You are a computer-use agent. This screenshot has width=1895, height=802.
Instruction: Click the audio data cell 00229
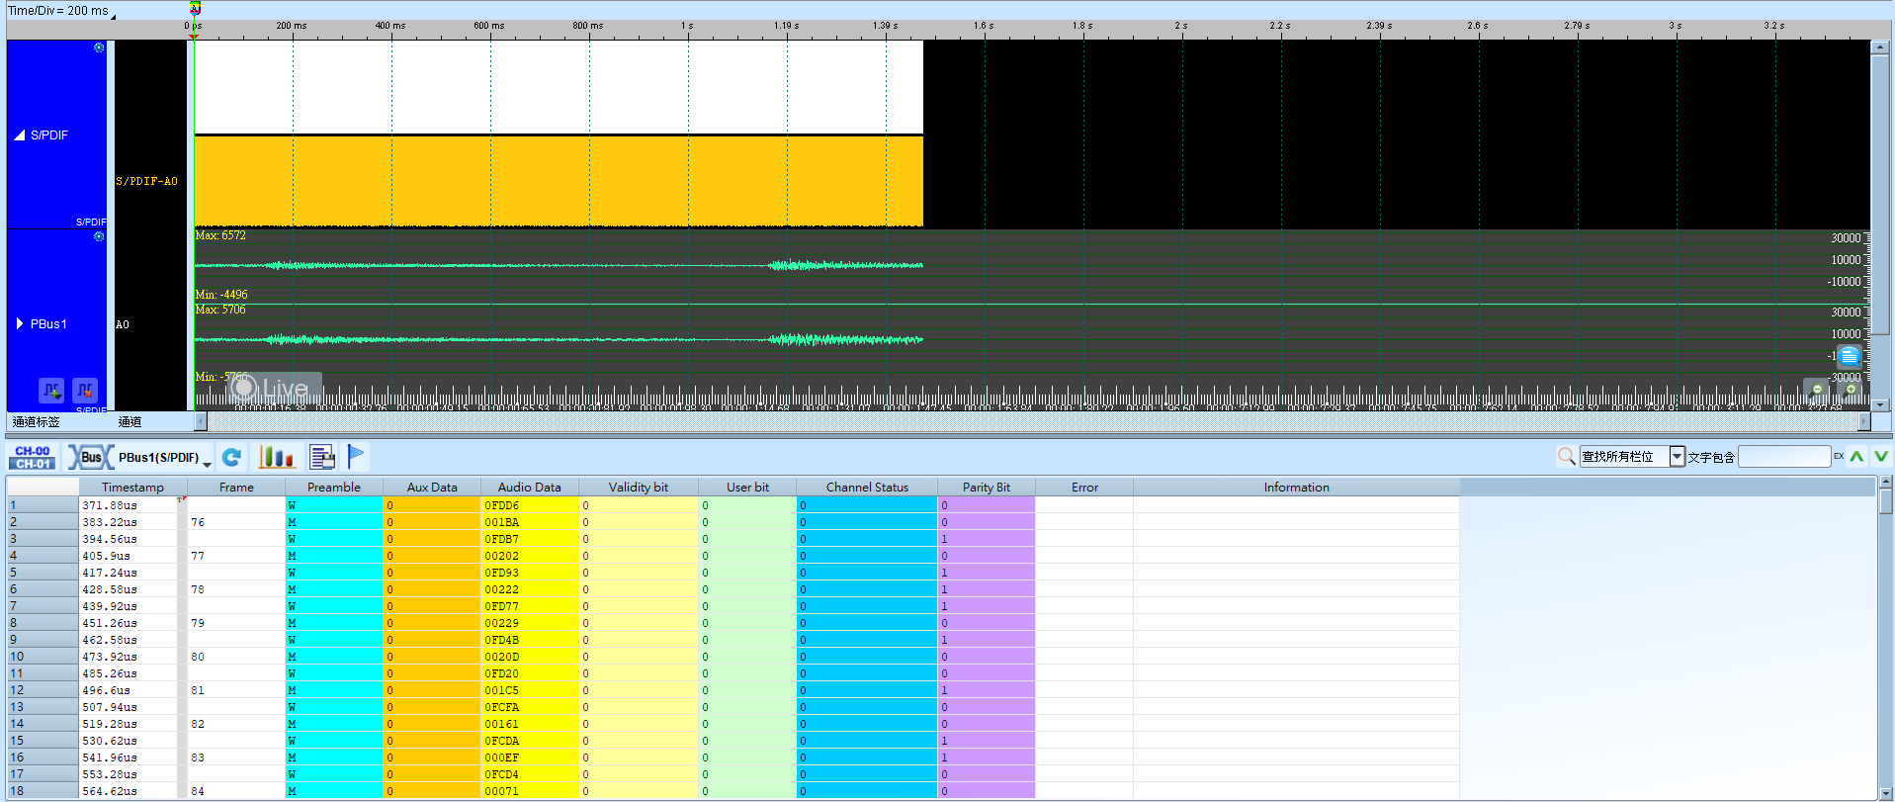[530, 623]
